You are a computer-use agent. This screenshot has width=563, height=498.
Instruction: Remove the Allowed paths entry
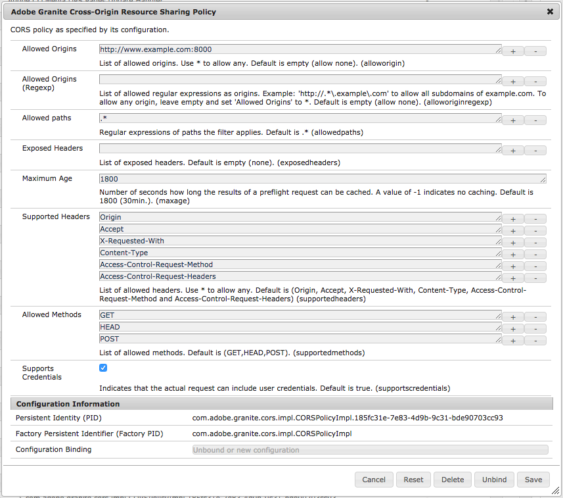[535, 120]
